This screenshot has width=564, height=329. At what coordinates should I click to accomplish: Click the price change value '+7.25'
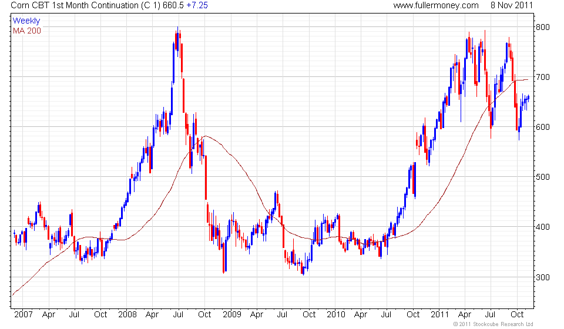(x=197, y=5)
